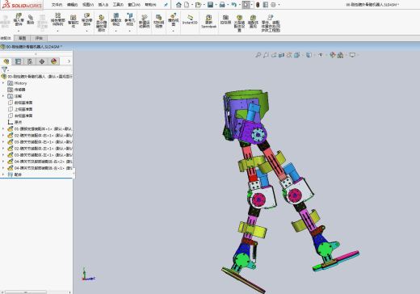Click the tree filter funnel icon
420x294 pixels.
pos(5,69)
